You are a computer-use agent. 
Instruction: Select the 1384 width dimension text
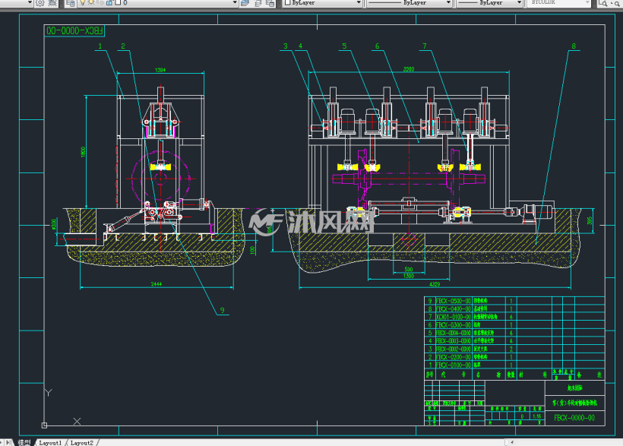click(x=160, y=70)
